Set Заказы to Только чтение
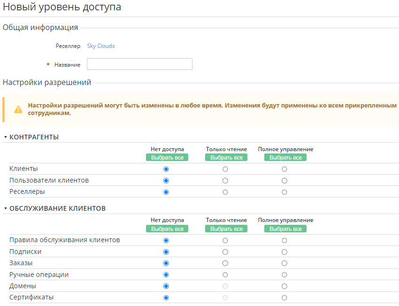The image size is (399, 306). click(x=225, y=263)
